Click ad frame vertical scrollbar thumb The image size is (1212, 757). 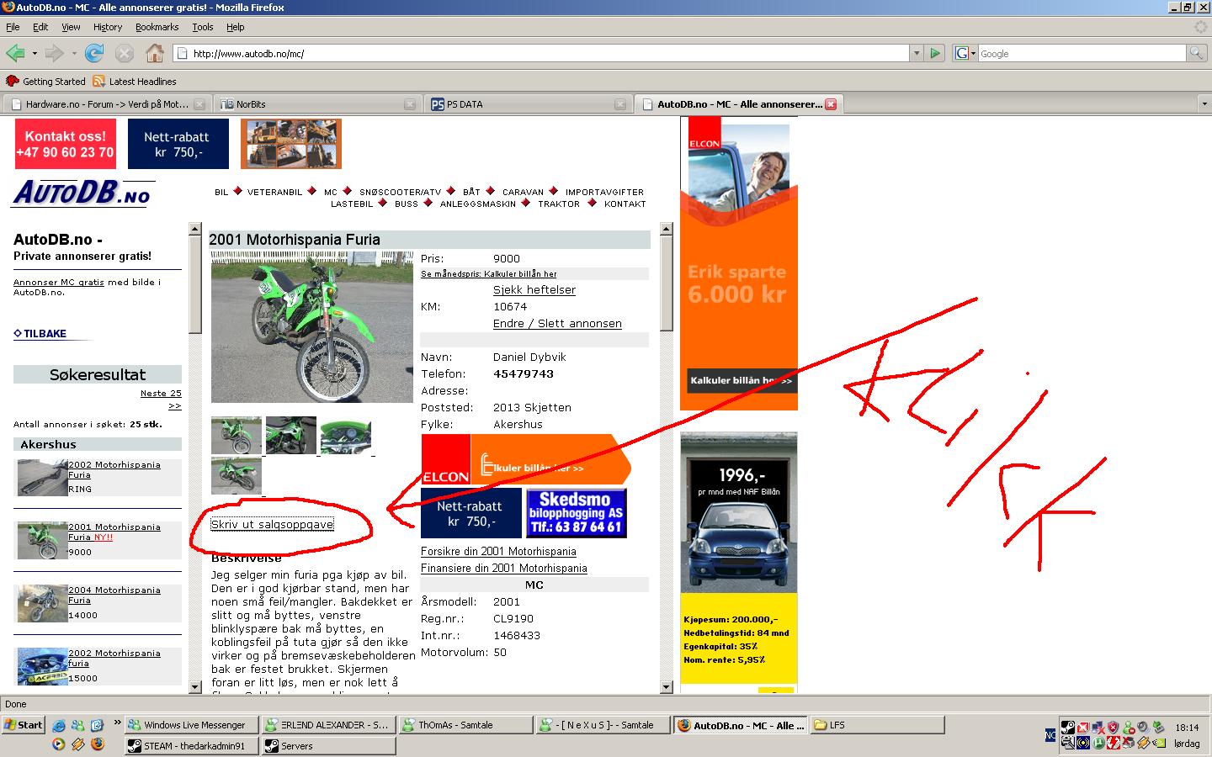[x=667, y=283]
